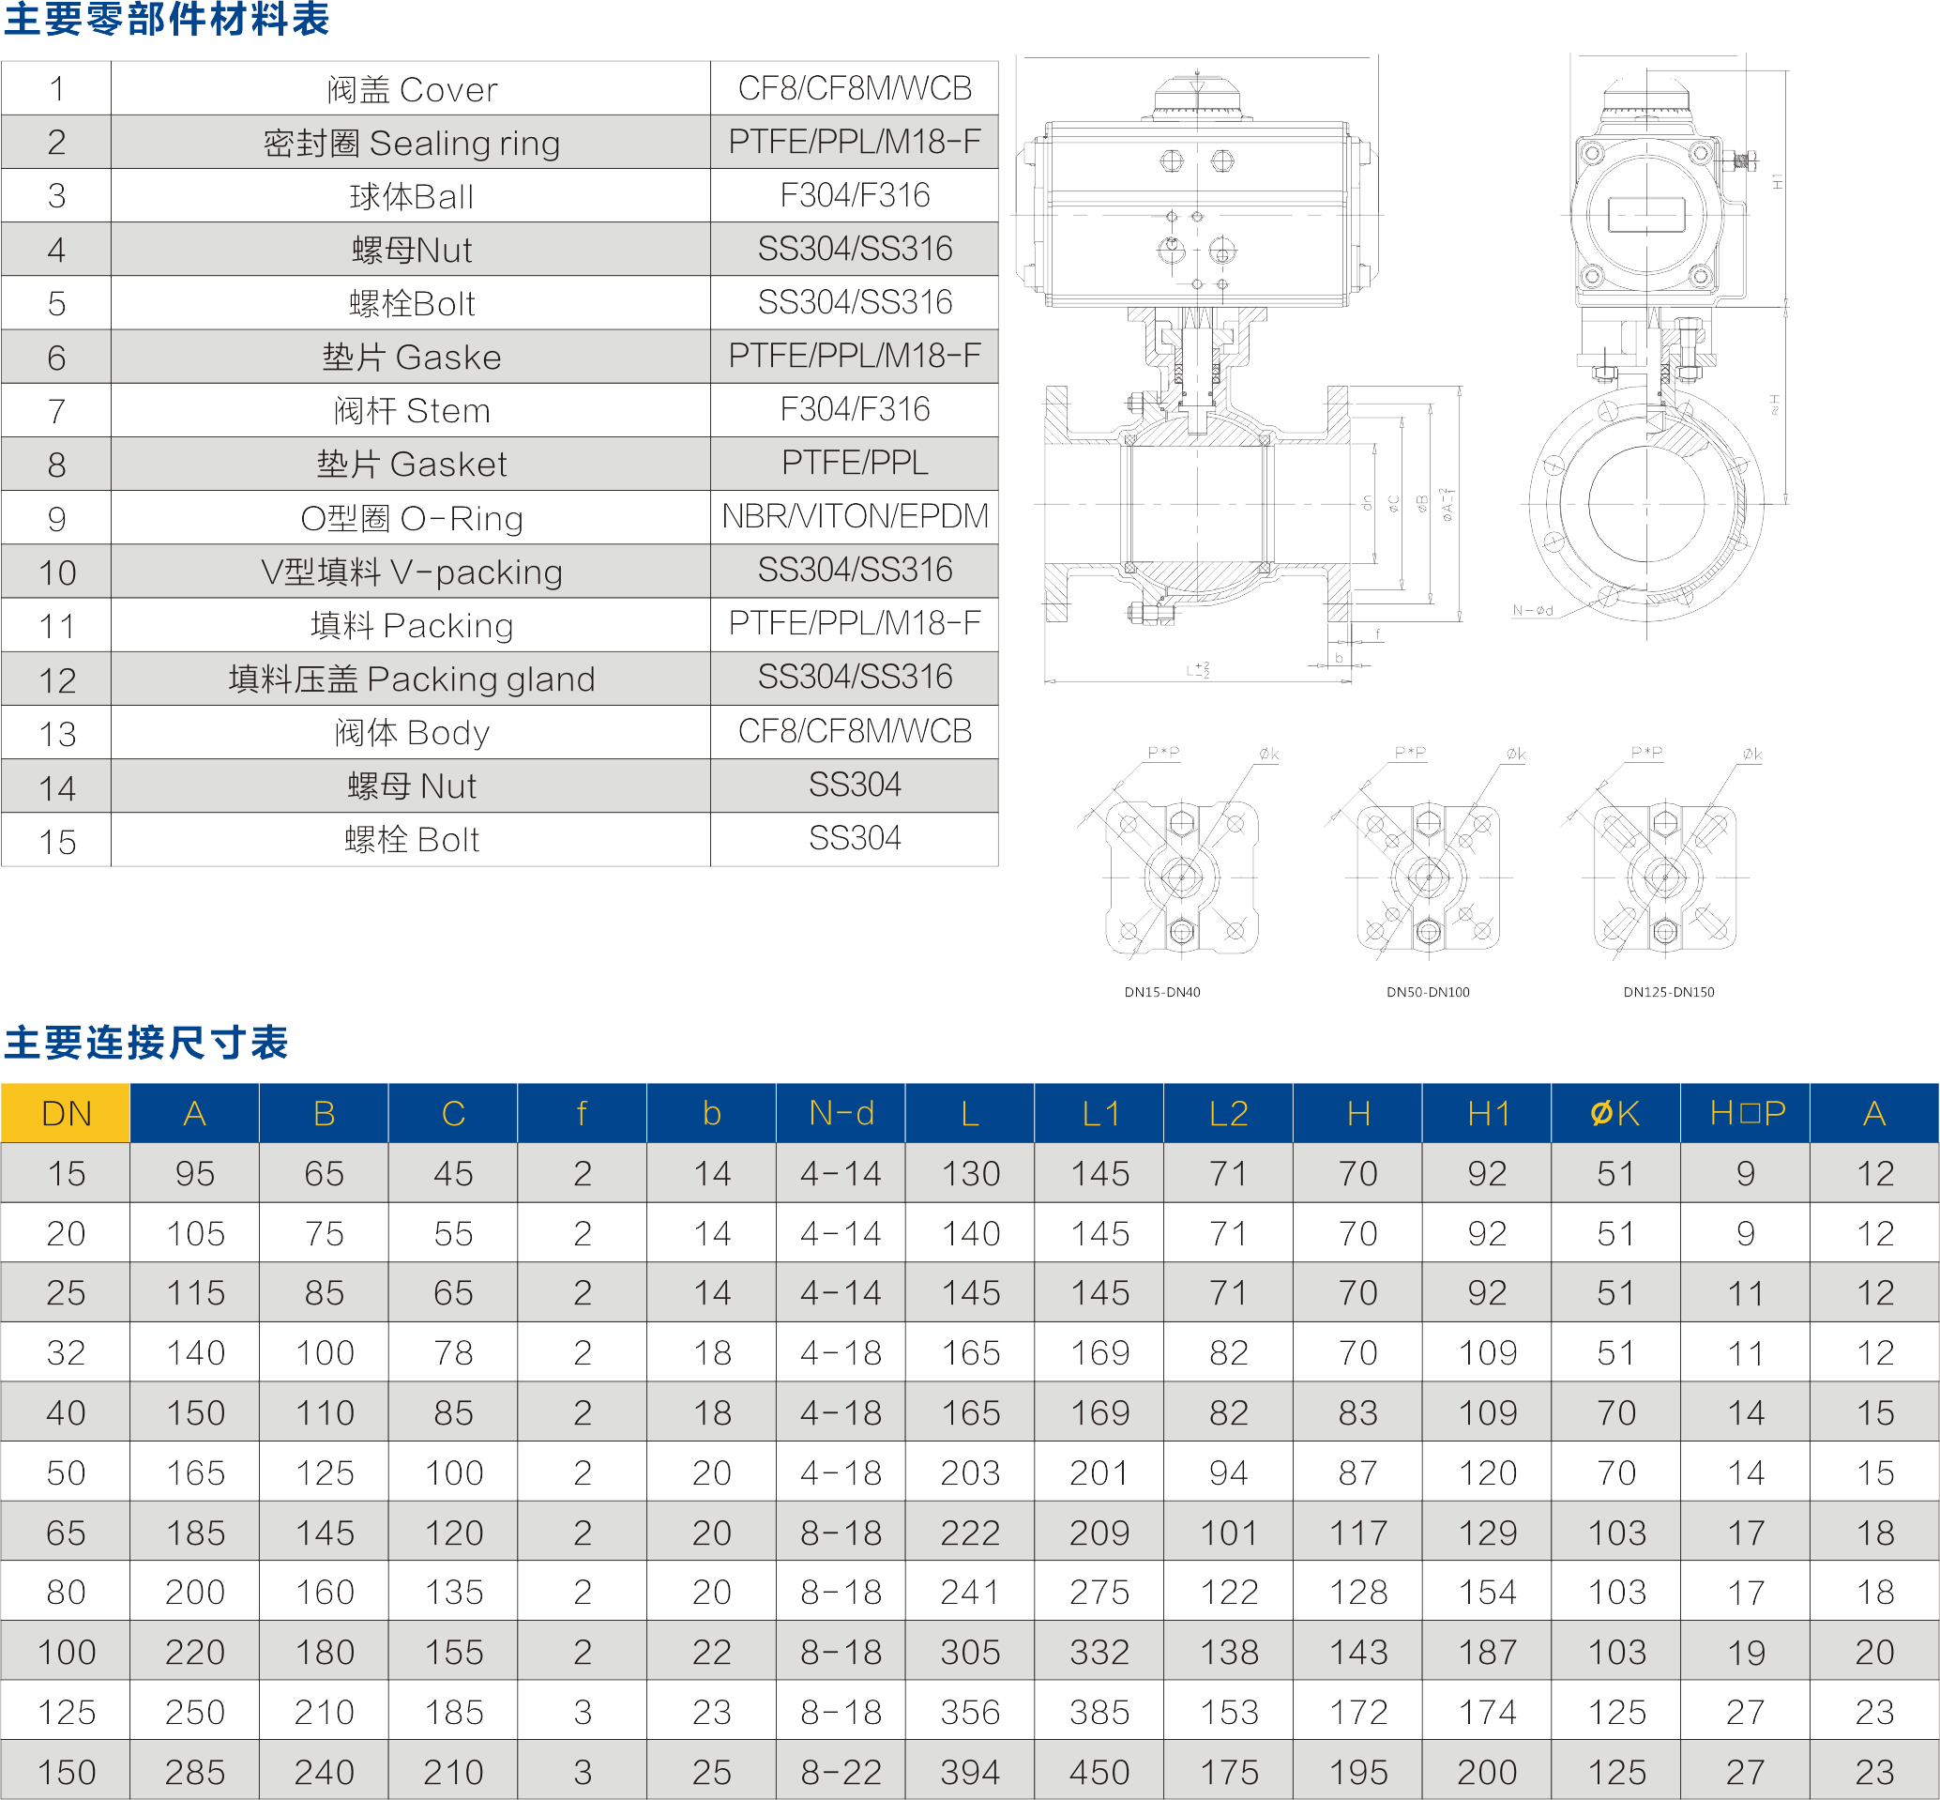Click the 填料压盖 Packing gland cell
Screen dimensions: 1940x1800
[x=411, y=679]
